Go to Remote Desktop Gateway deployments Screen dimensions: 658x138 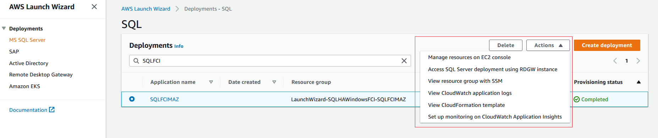[41, 75]
